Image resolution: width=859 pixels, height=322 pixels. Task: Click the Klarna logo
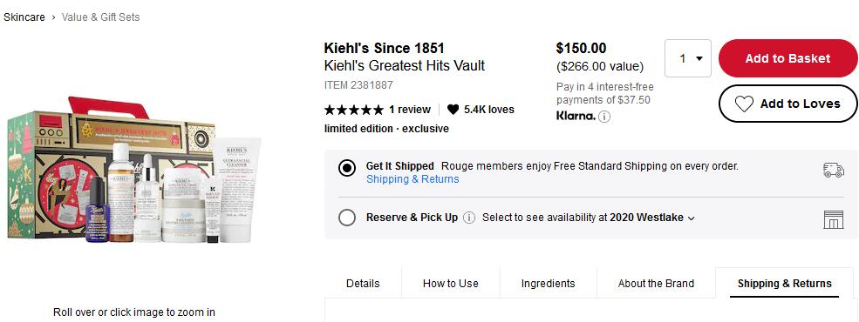(576, 116)
